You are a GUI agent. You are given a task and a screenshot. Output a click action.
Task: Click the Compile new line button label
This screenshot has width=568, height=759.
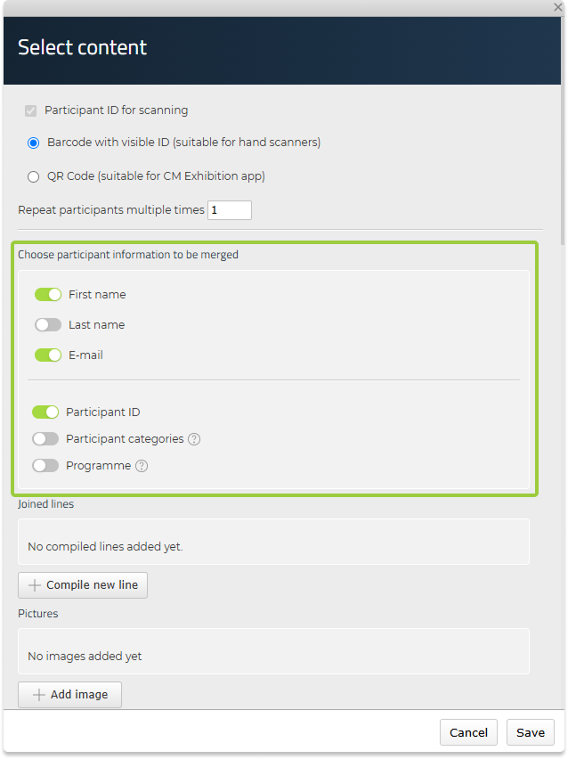point(92,585)
